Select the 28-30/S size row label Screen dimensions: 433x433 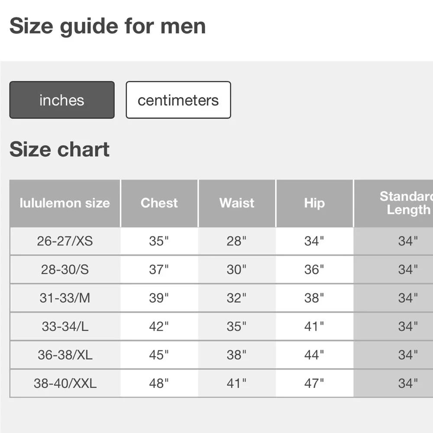(x=65, y=270)
